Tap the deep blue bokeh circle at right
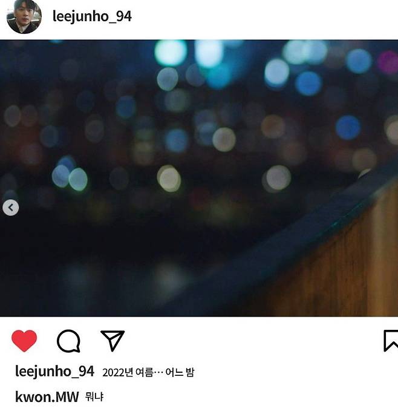 point(348,128)
